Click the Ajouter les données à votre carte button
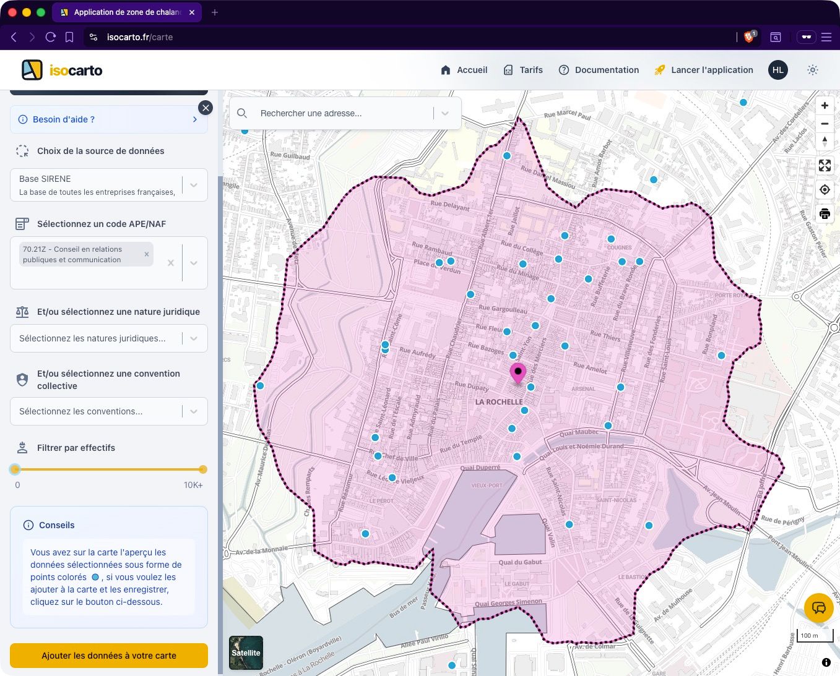This screenshot has height=676, width=840. click(109, 656)
